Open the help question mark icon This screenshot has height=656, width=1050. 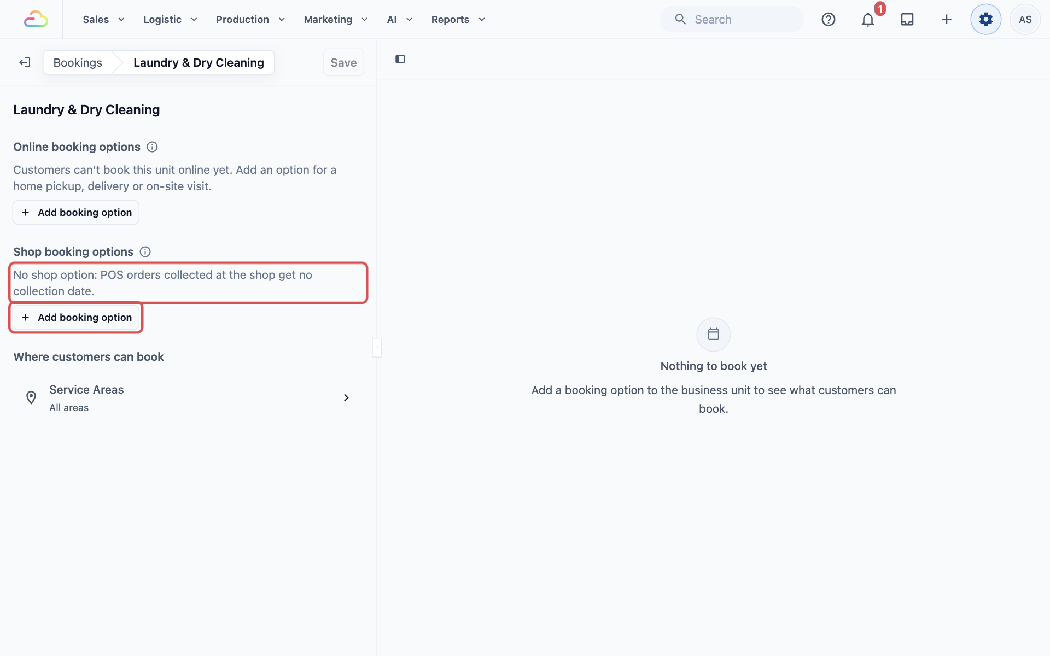829,19
